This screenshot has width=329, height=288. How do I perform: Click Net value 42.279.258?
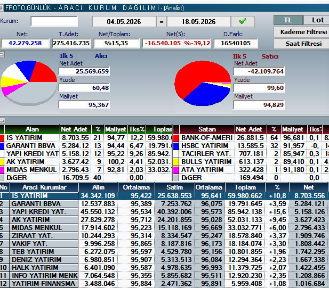pyautogui.click(x=25, y=43)
